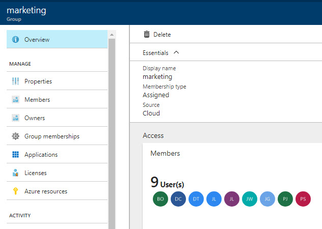
Task: Select the BO user avatar
Action: coord(160,199)
